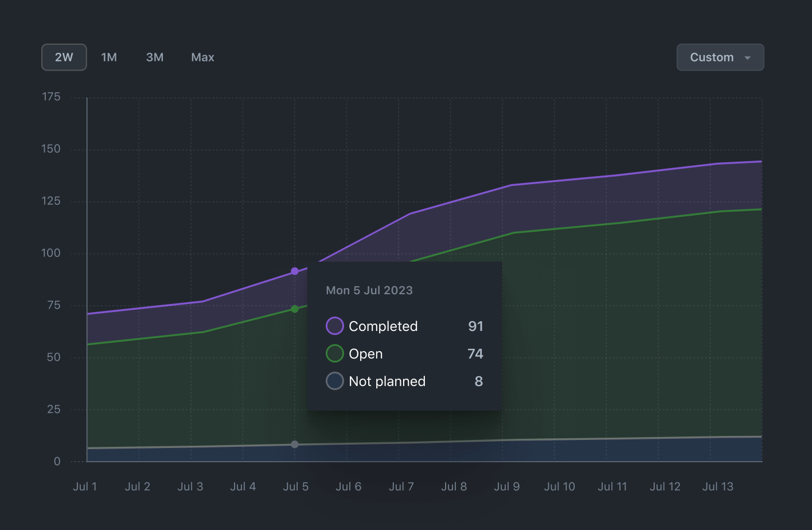Show the Max time range

pyautogui.click(x=202, y=57)
